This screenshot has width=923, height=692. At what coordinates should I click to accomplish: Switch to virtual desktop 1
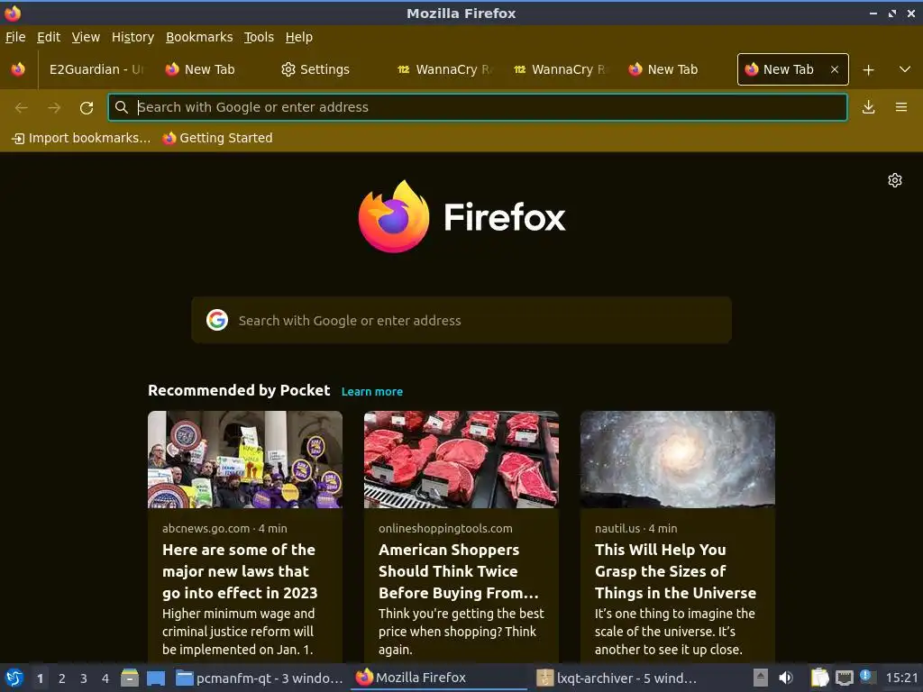[40, 678]
